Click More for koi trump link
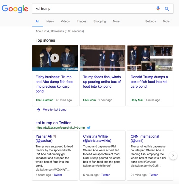 point(55,110)
